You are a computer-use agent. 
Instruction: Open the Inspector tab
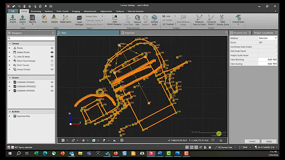129,33
